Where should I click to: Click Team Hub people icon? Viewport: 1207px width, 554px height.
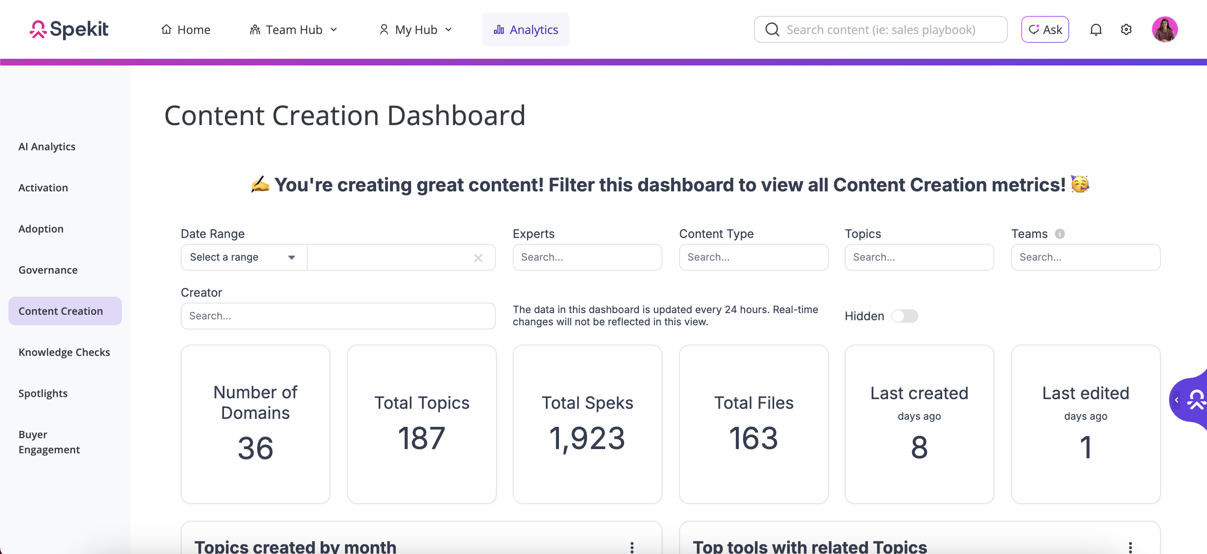255,29
